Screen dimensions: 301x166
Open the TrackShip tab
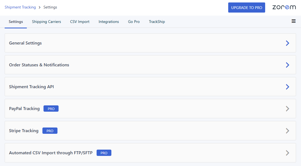(x=157, y=21)
